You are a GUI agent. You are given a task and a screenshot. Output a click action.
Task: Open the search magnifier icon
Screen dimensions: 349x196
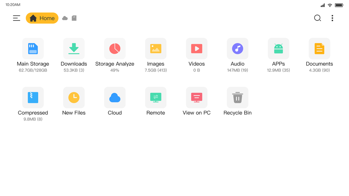pyautogui.click(x=317, y=18)
